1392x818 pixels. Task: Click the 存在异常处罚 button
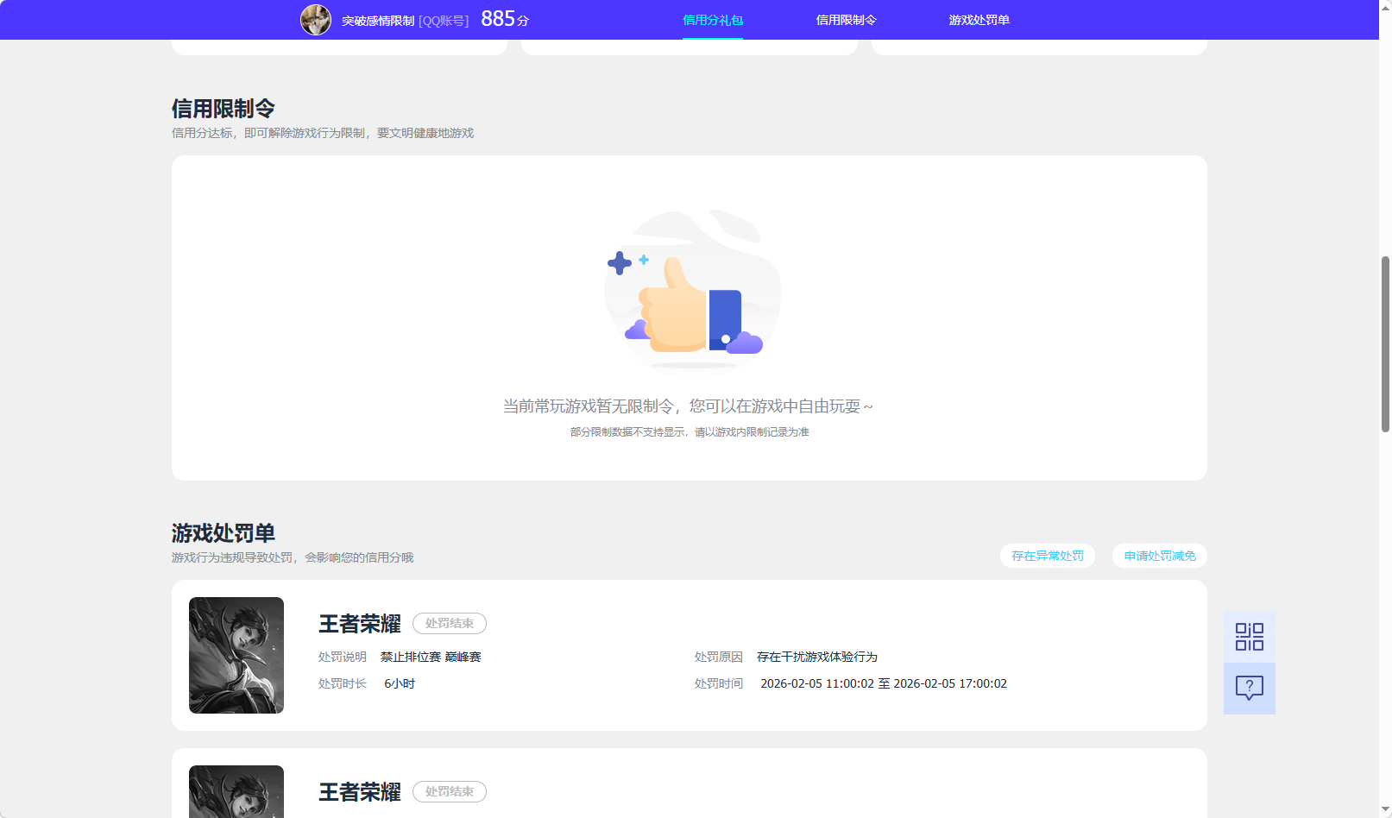(x=1047, y=556)
